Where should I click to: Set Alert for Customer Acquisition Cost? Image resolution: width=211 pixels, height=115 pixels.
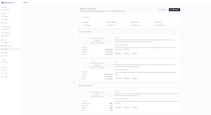tap(135, 107)
